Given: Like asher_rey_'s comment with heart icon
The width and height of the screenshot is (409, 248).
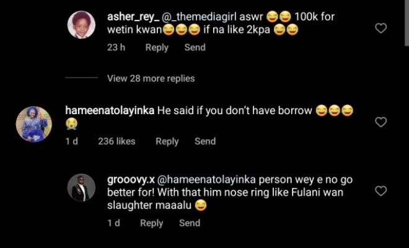Looking at the screenshot, I should (381, 28).
